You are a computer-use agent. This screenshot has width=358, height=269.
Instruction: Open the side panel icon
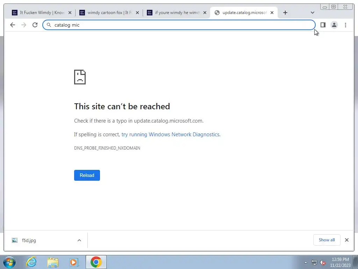(x=323, y=25)
